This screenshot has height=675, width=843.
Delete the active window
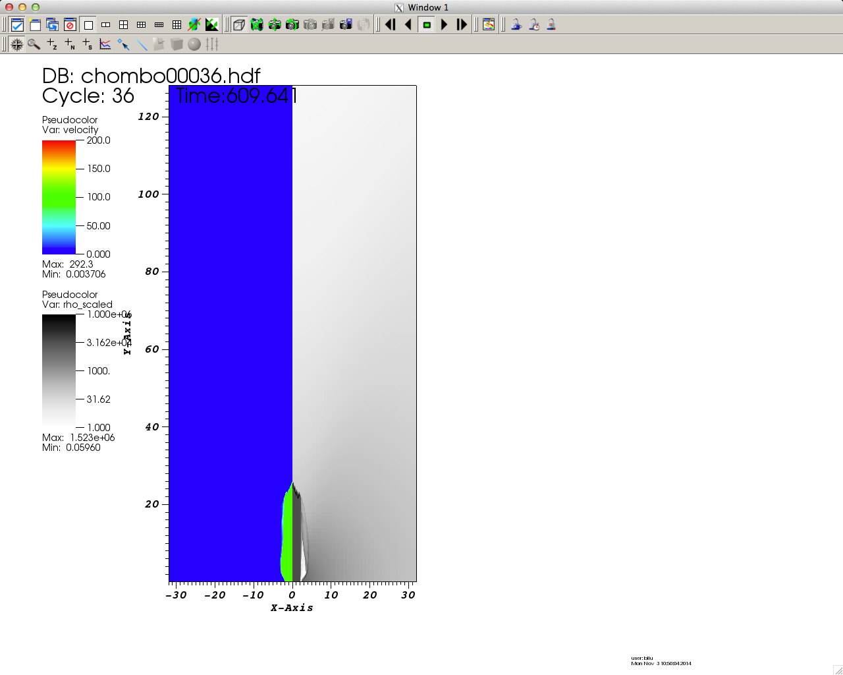point(70,25)
